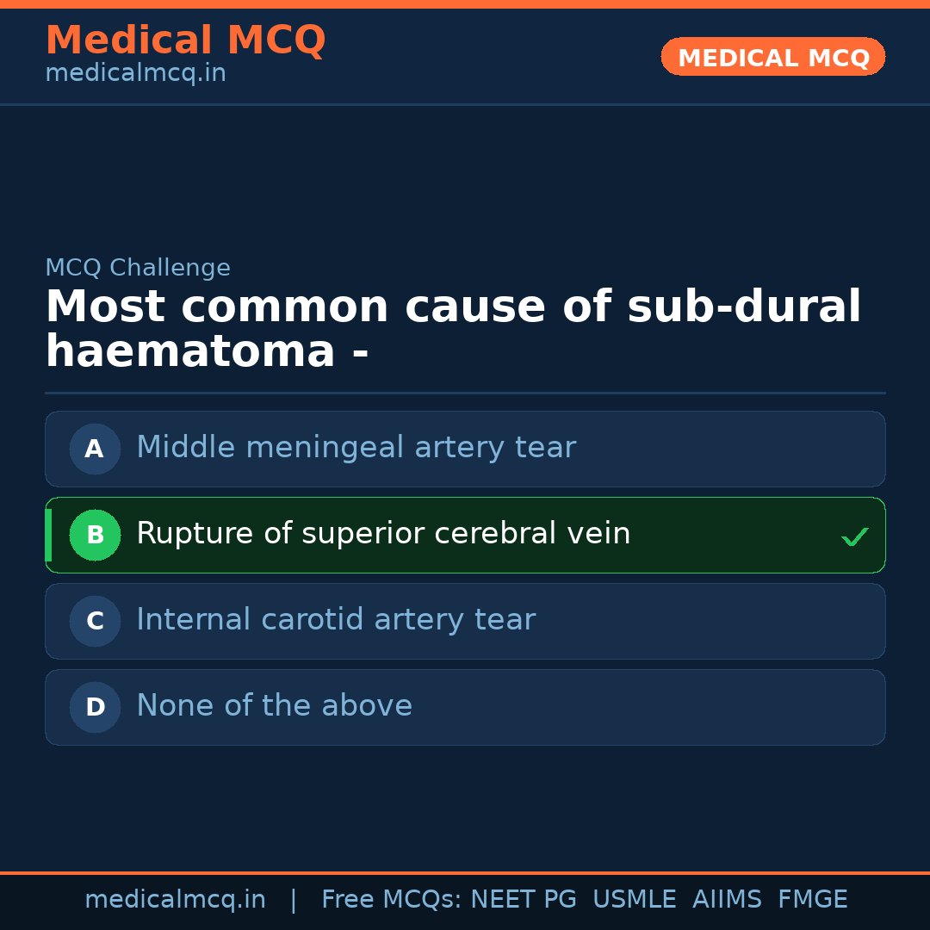930x930 pixels.
Task: Click the green checkmark on option B
Action: coord(855,536)
